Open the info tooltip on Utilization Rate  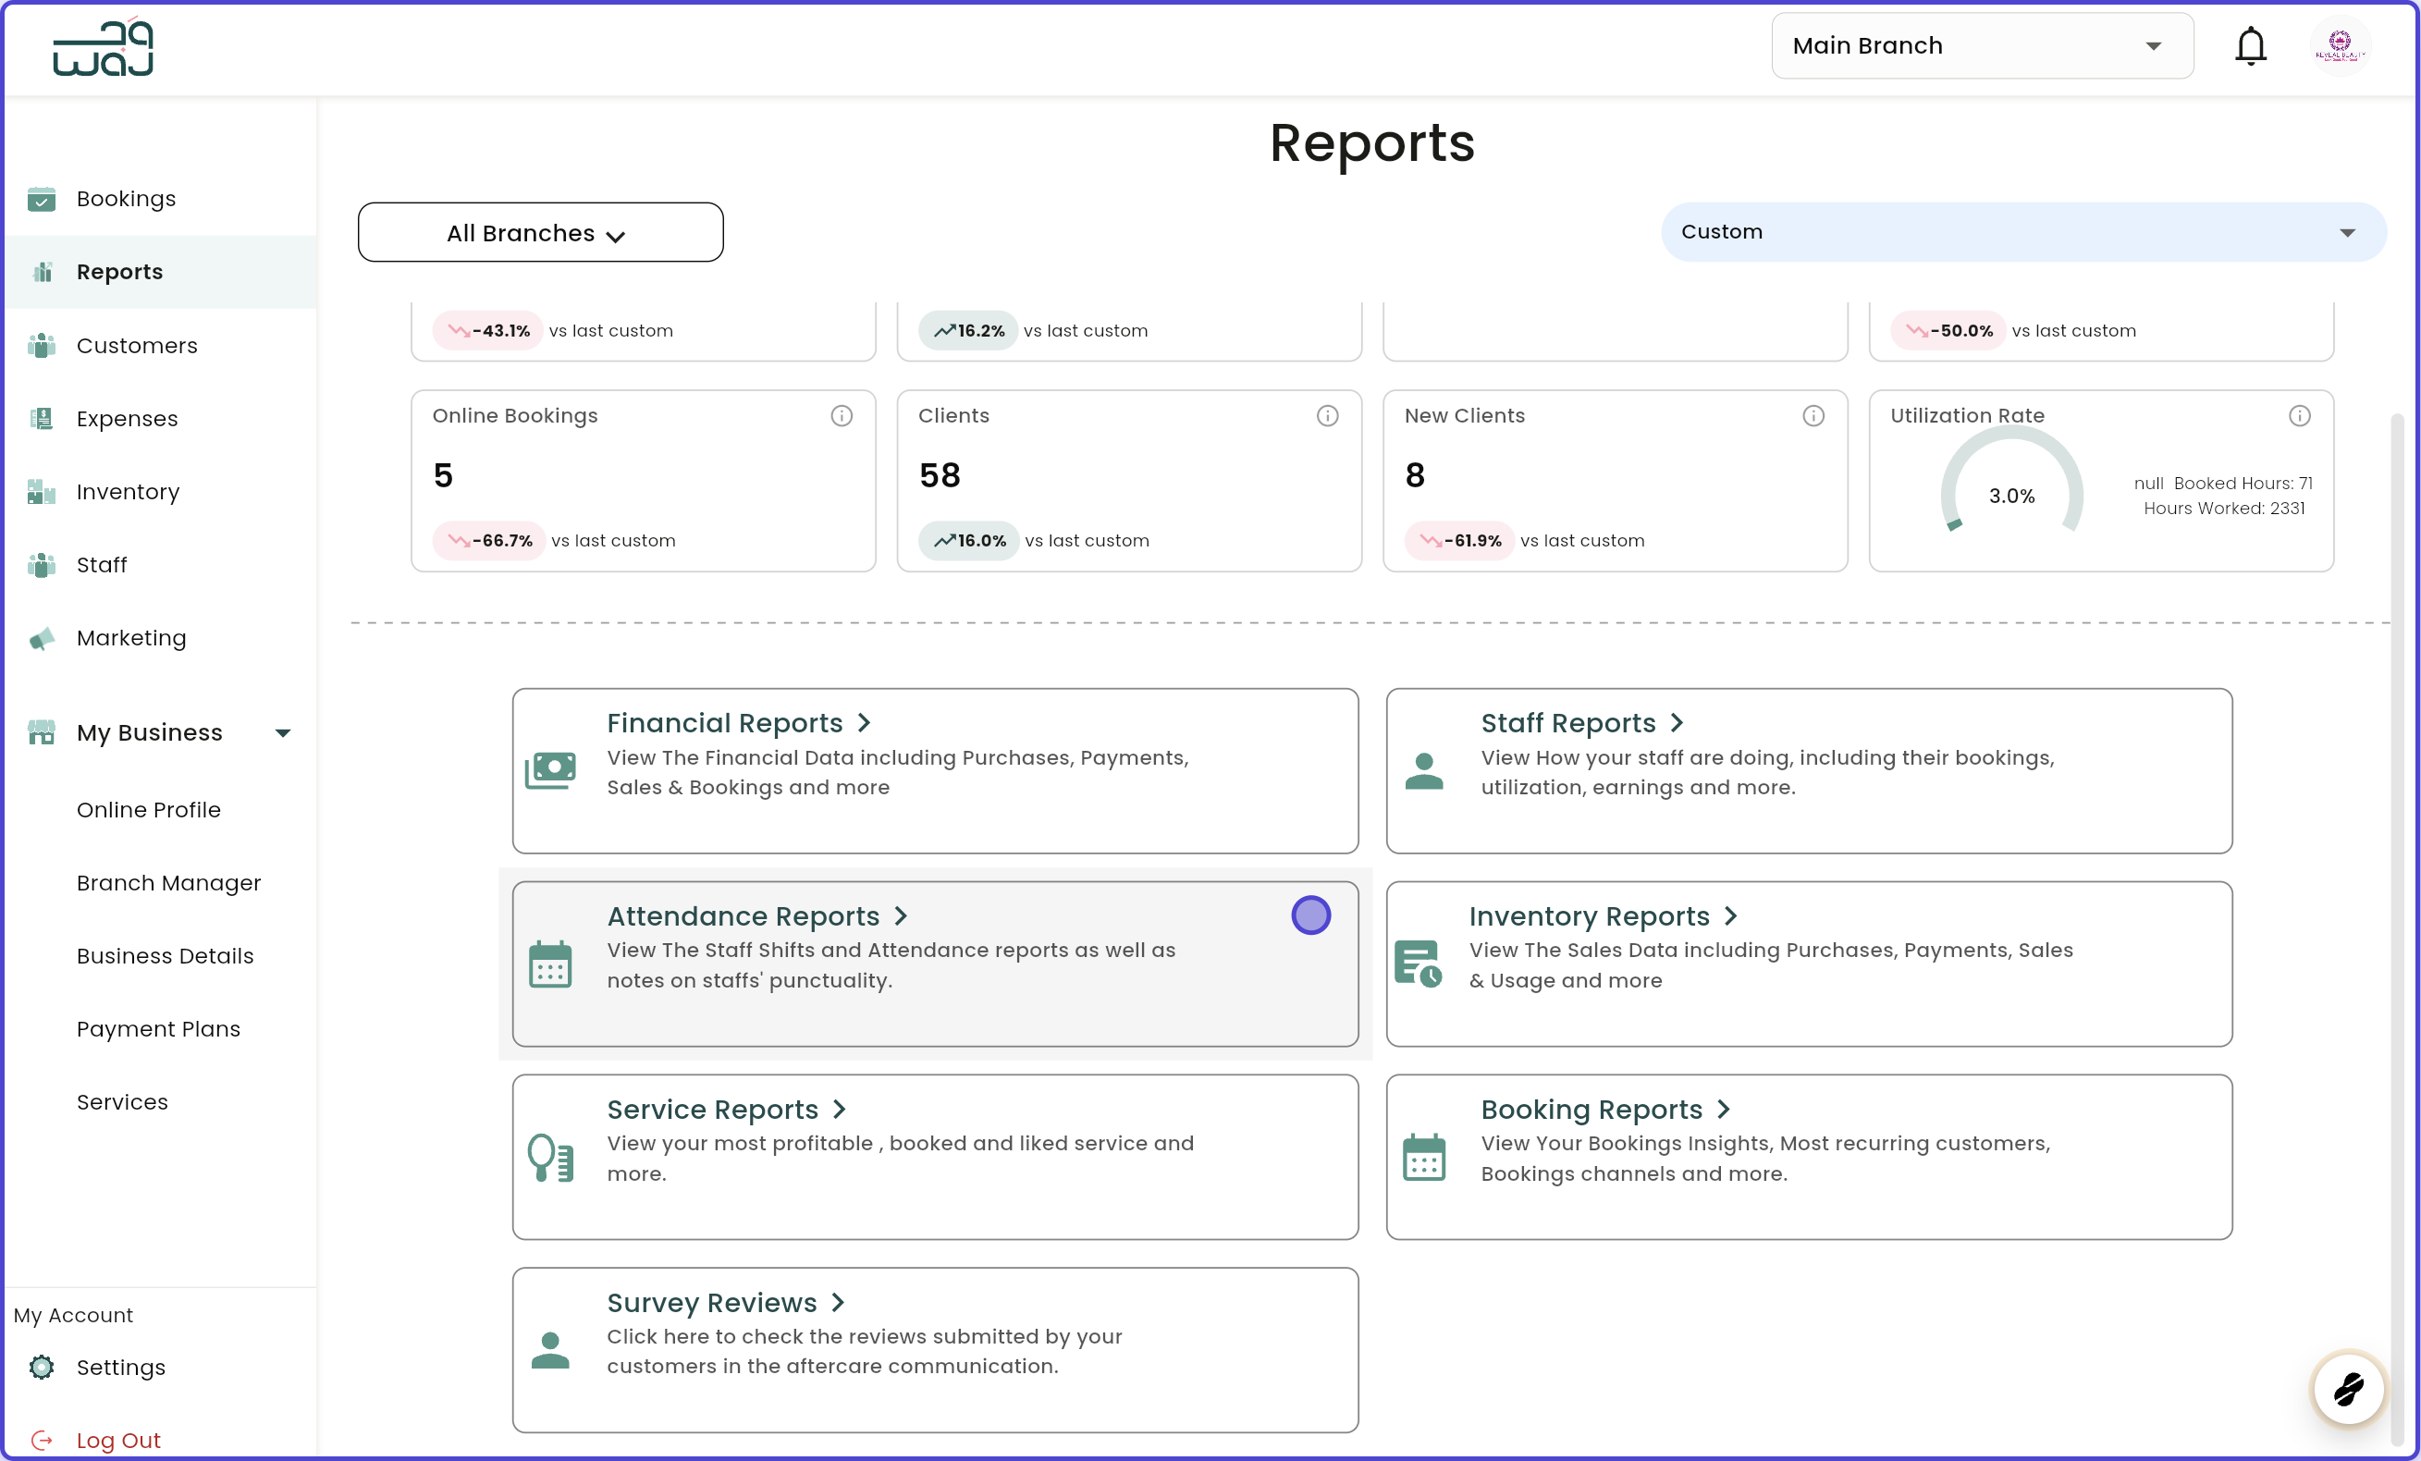(2300, 415)
